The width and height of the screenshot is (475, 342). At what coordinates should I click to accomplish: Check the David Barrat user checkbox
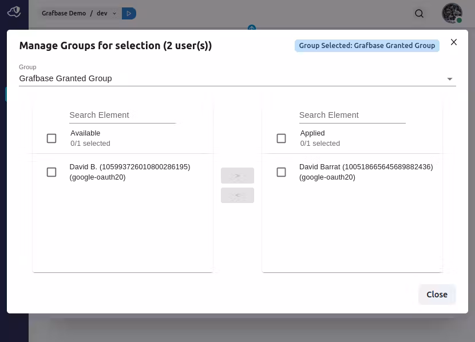[281, 172]
